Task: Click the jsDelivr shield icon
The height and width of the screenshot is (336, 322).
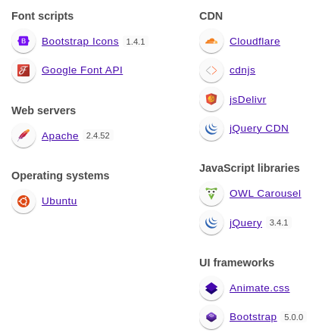Action: [x=211, y=99]
